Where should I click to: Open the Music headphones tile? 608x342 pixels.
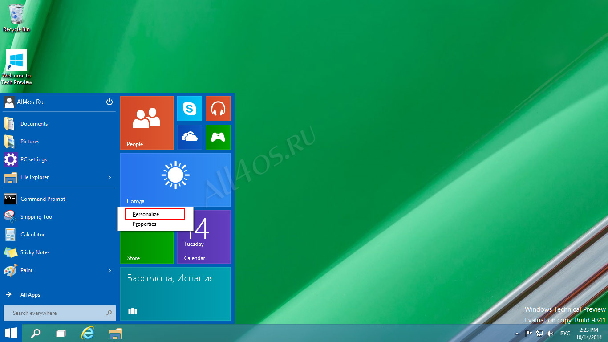(x=218, y=109)
